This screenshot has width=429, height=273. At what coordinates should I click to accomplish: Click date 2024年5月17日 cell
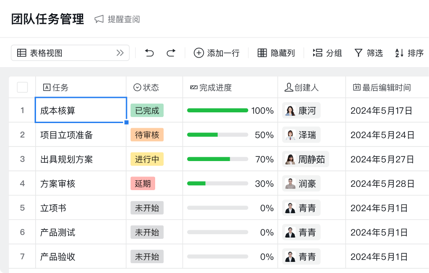pos(387,111)
